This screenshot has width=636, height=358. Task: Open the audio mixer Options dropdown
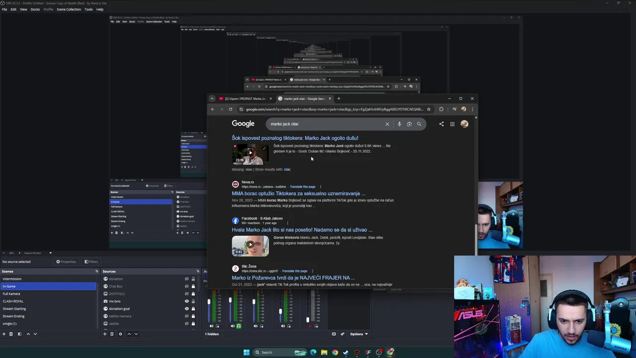point(359,334)
